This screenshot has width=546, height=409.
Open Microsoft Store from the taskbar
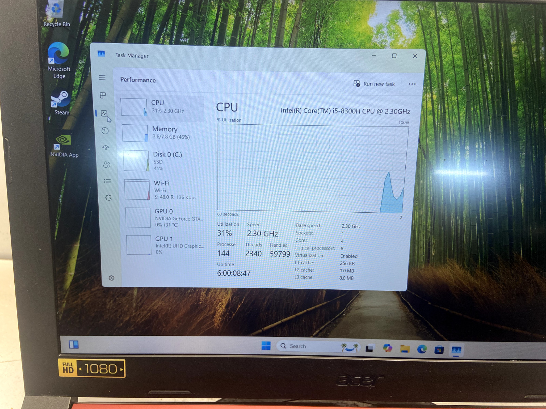click(x=439, y=350)
